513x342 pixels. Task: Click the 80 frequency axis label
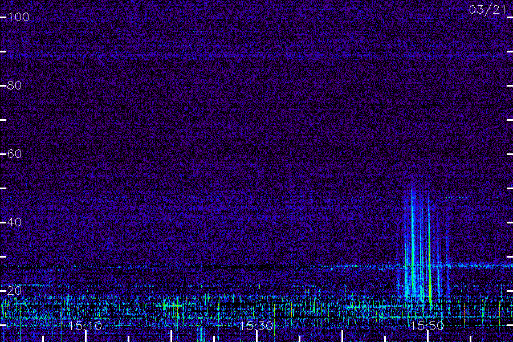click(14, 85)
